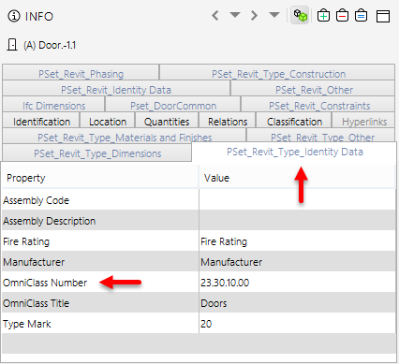Image resolution: width=399 pixels, height=364 pixels.
Task: Click the Manufacturer value cell
Action: (298, 262)
